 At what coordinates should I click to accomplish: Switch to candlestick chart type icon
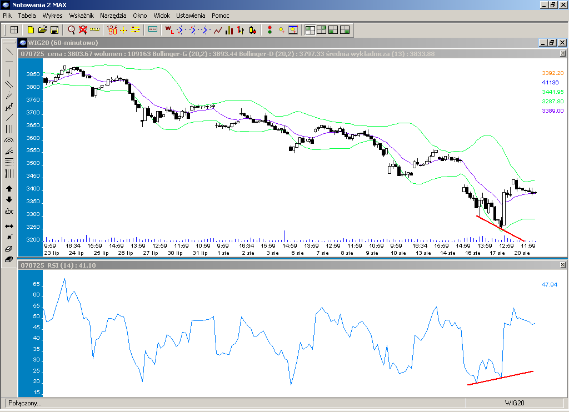tap(252, 30)
